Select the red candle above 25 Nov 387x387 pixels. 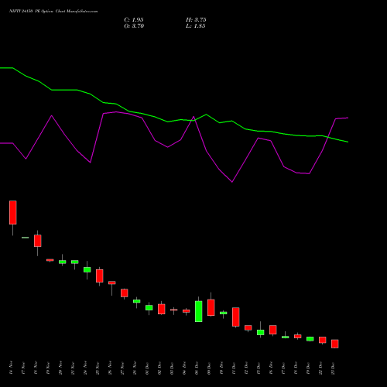click(100, 276)
